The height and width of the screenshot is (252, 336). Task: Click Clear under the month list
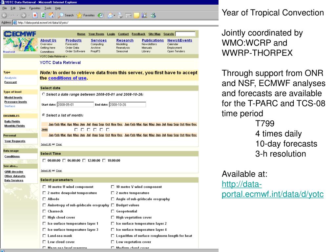tap(59, 144)
